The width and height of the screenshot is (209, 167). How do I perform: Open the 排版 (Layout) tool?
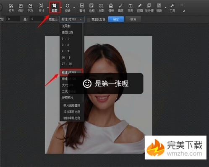[159, 8]
